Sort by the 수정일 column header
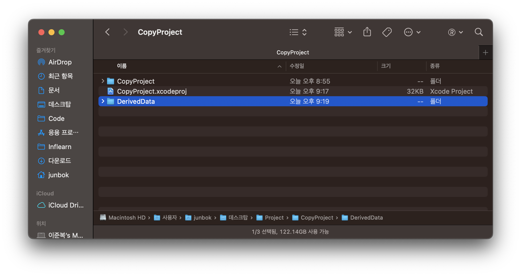The width and height of the screenshot is (521, 276). (x=297, y=66)
